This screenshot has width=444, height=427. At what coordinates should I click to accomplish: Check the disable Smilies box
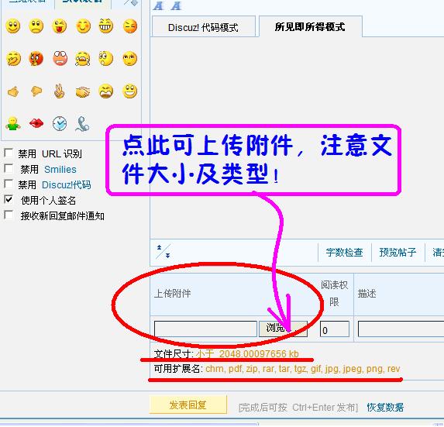[9, 168]
